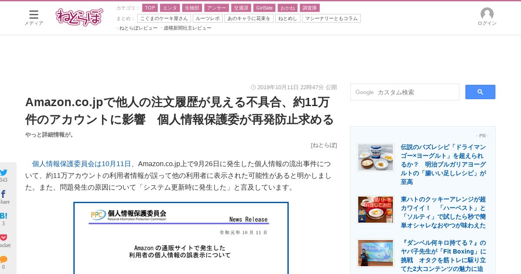Screen dimensions: 521x274
Task: Follow 個人情報保護委員会は10月11日 article link
Action: point(81,164)
